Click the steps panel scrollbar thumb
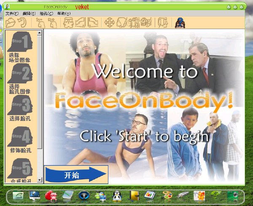Viewport: 253px width, 206px height. [40, 92]
